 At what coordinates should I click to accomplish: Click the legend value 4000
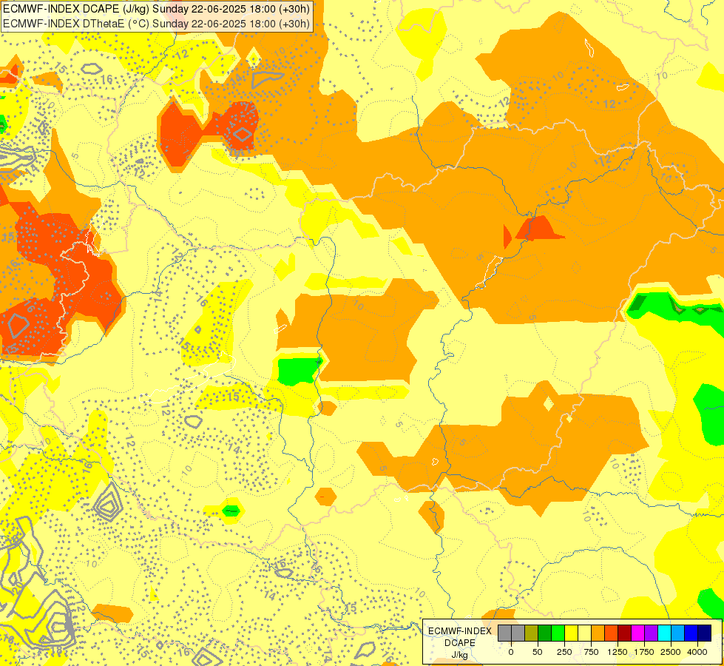pos(697,652)
